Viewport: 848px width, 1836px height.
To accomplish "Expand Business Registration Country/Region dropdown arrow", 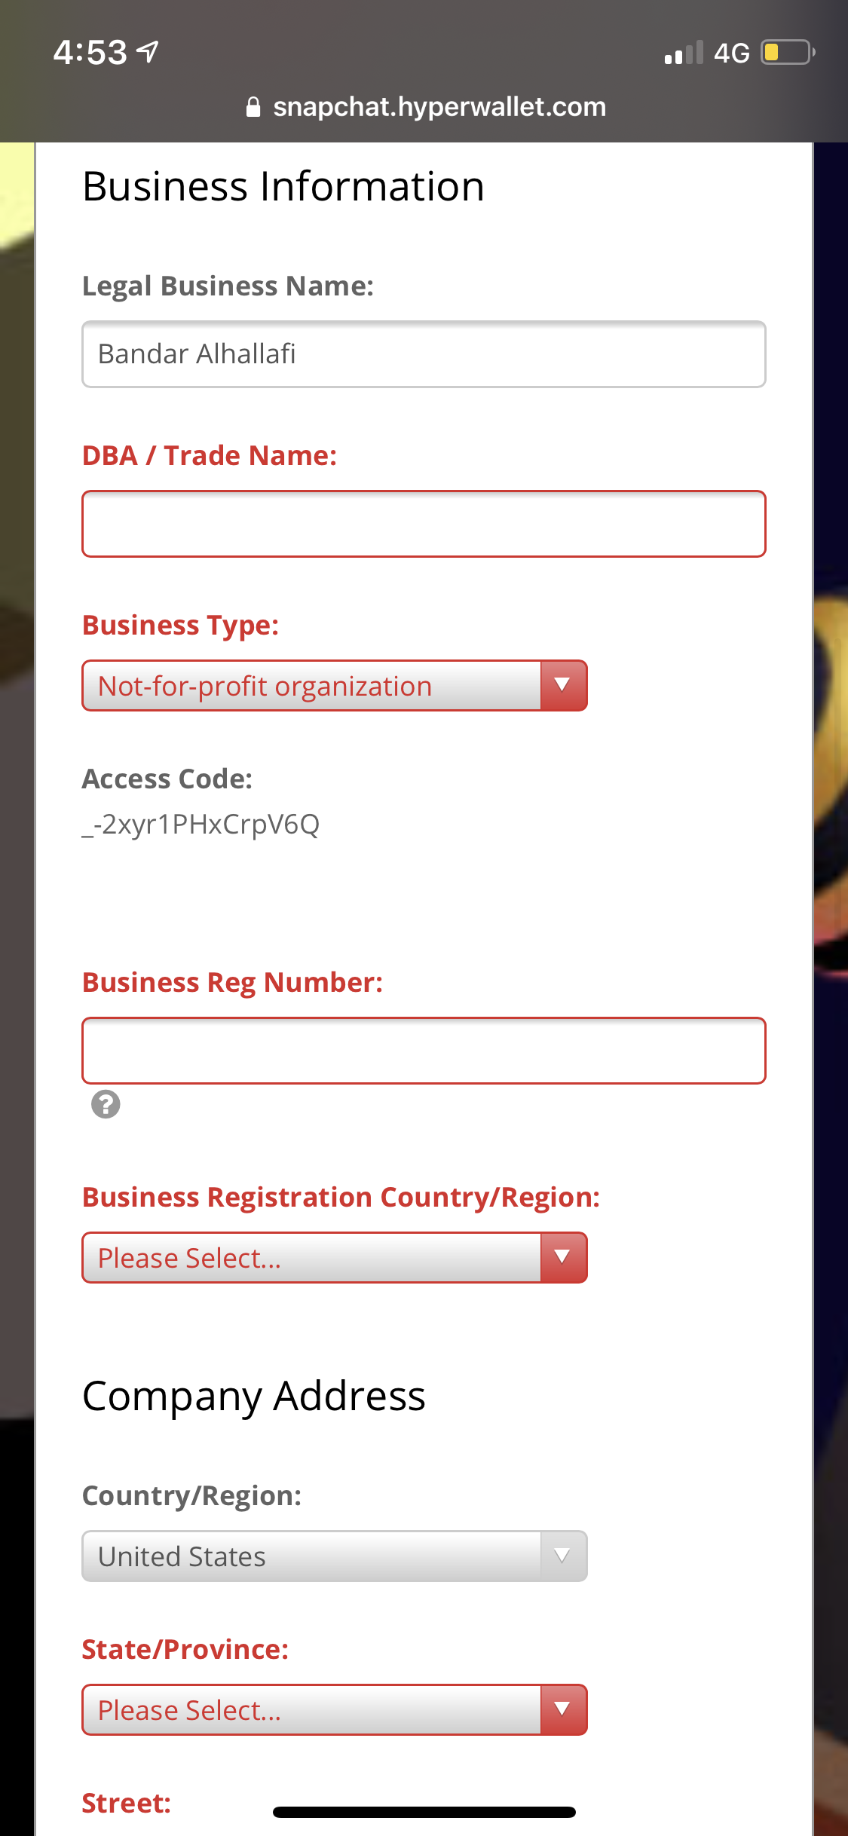I will click(x=563, y=1258).
